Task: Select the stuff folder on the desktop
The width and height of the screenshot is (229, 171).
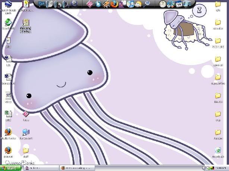Action: click(26, 152)
